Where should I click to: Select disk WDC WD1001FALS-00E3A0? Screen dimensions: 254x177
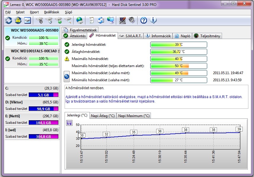click(32, 58)
